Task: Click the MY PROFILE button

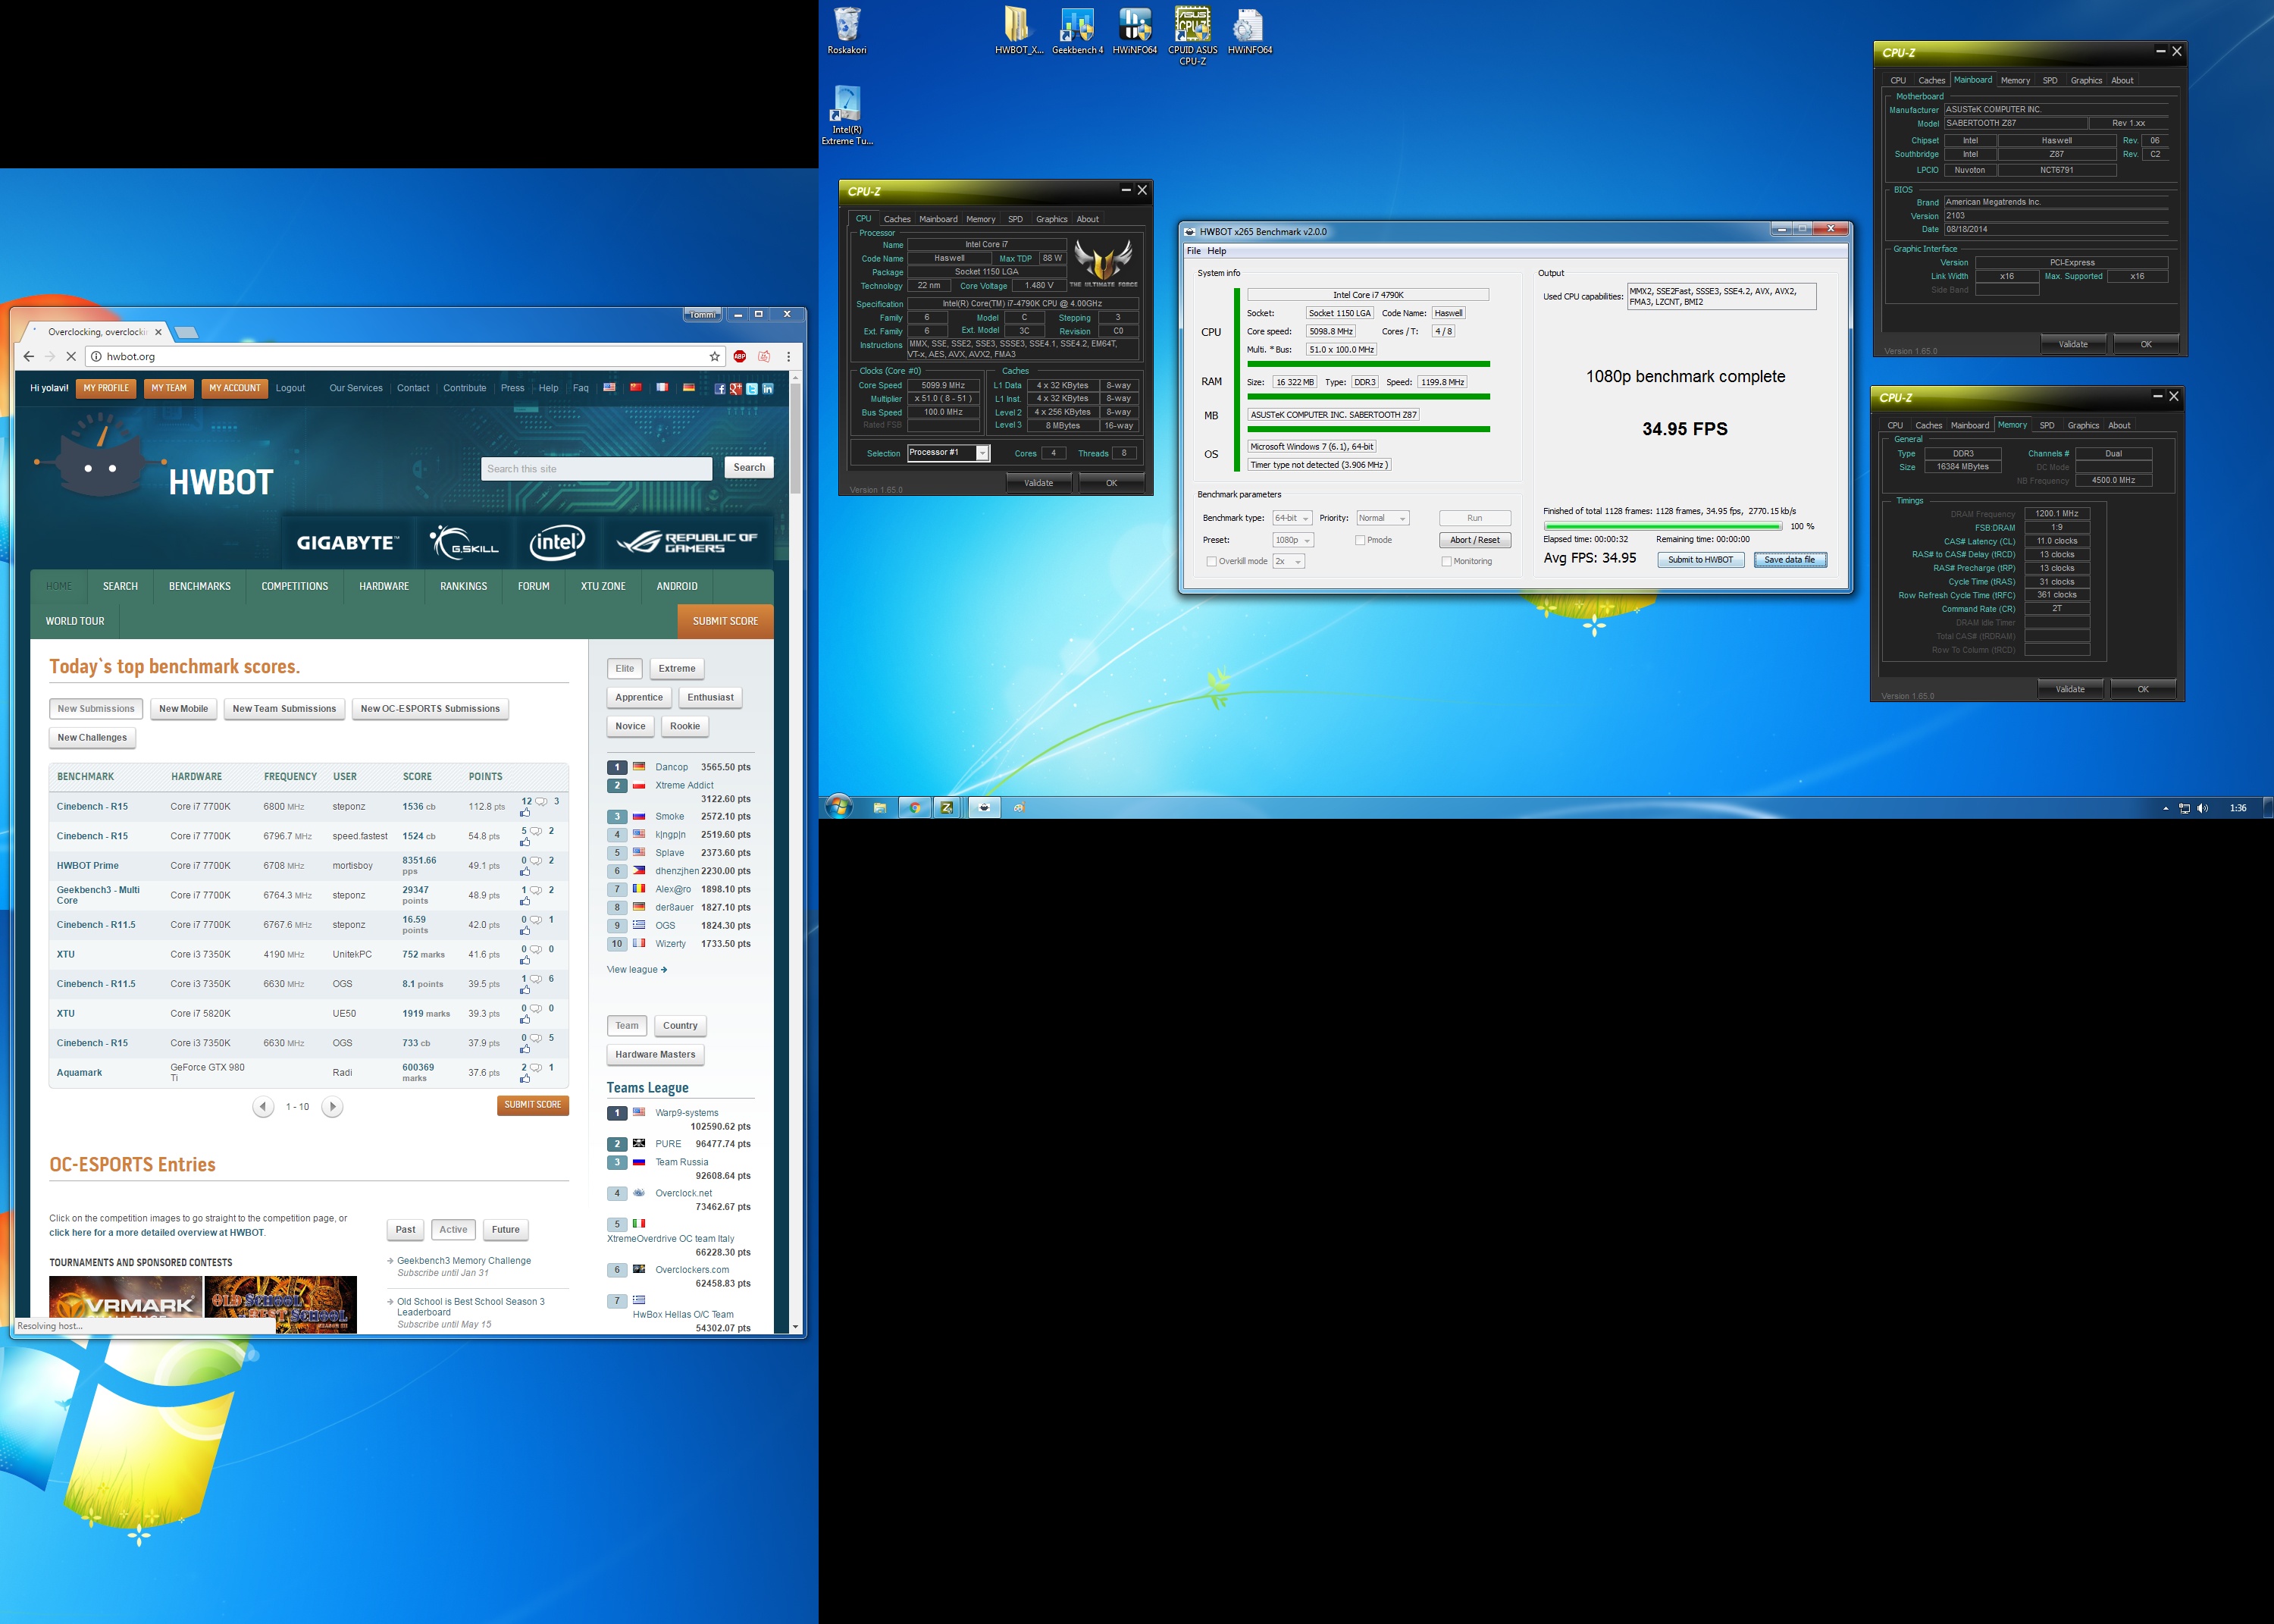Action: (106, 388)
